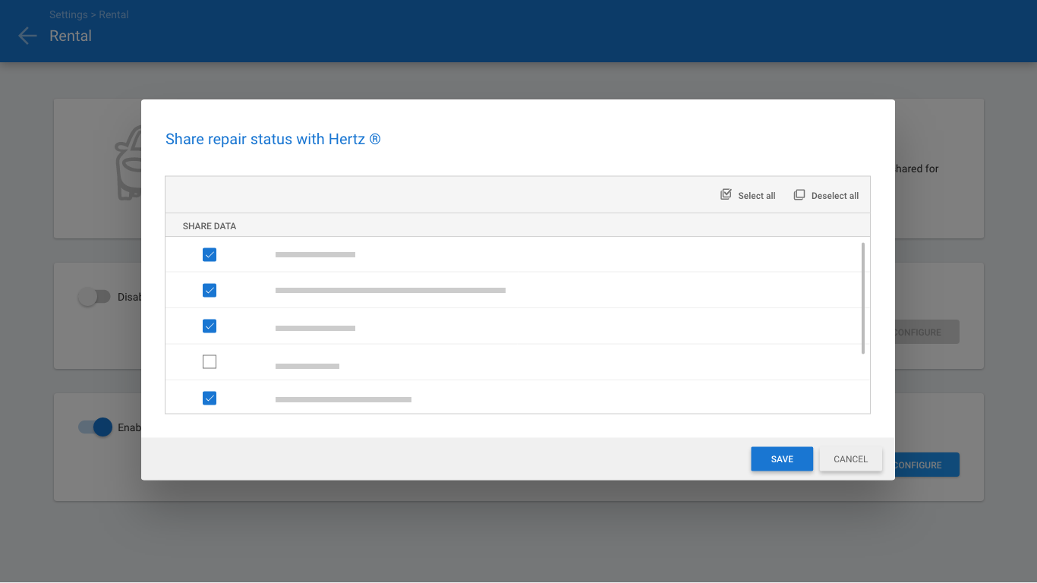Viewport: 1037px width, 583px height.
Task: Turn off the Enabled toggle switch
Action: click(96, 427)
